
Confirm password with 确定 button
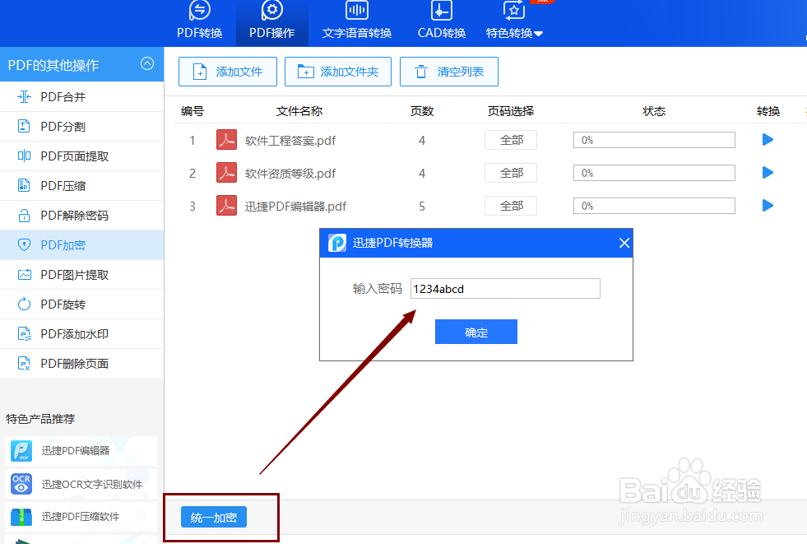click(476, 332)
